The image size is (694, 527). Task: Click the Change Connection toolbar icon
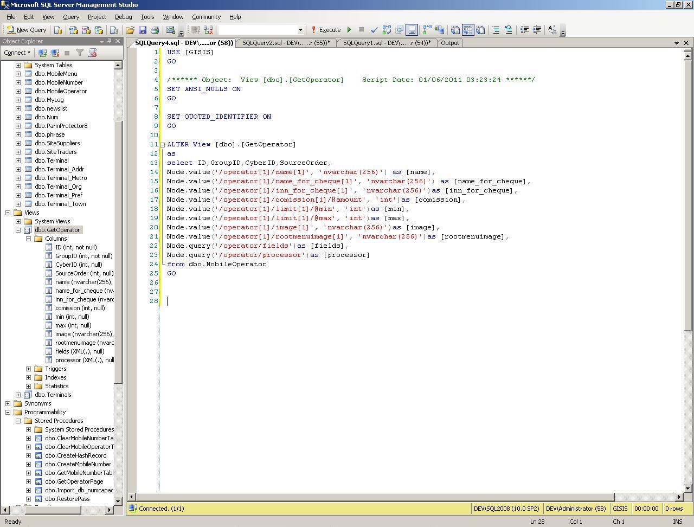click(208, 30)
